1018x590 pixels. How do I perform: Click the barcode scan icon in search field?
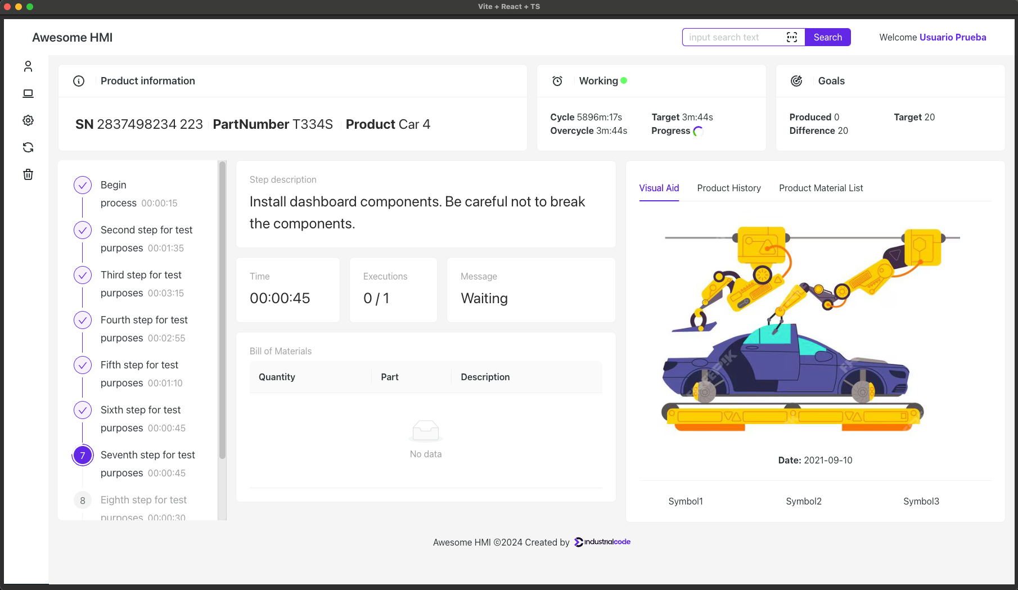[791, 37]
